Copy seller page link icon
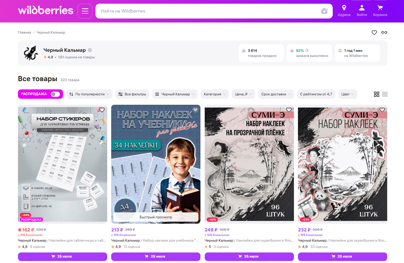 click(x=384, y=32)
